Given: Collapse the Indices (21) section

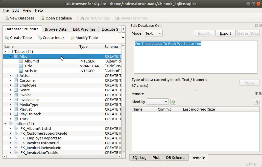Looking at the screenshot, I should click(x=6, y=123).
